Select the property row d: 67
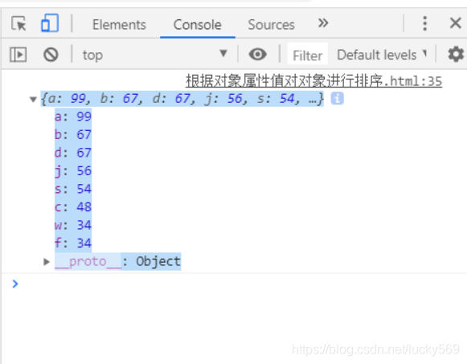Screen dimensions: 467x364 [73, 153]
